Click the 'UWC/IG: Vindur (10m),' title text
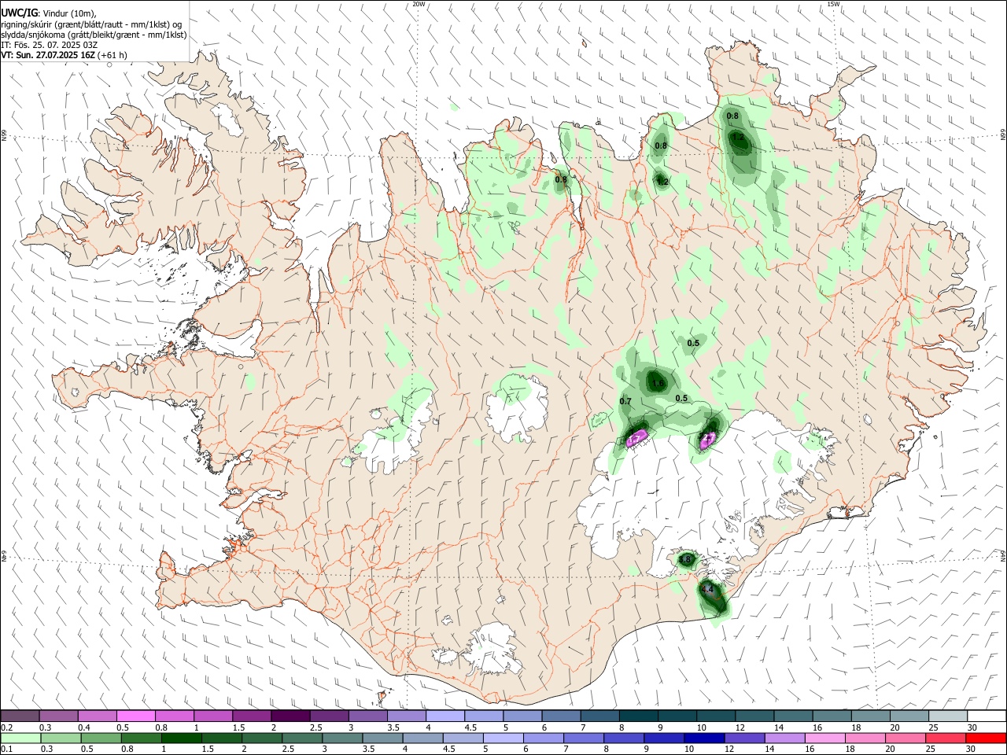Screen dimensions: 1007x755 tap(49, 13)
